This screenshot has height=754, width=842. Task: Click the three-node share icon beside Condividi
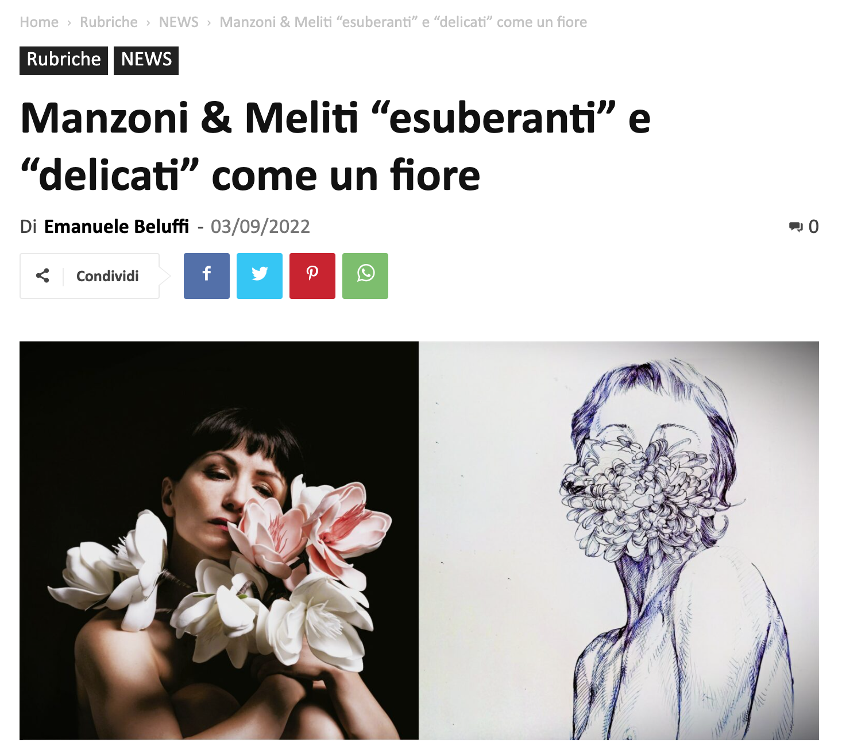tap(43, 276)
